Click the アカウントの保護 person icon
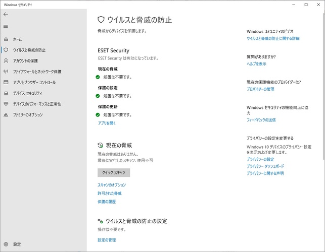Viewport: 325px width, 252px height. [6, 60]
